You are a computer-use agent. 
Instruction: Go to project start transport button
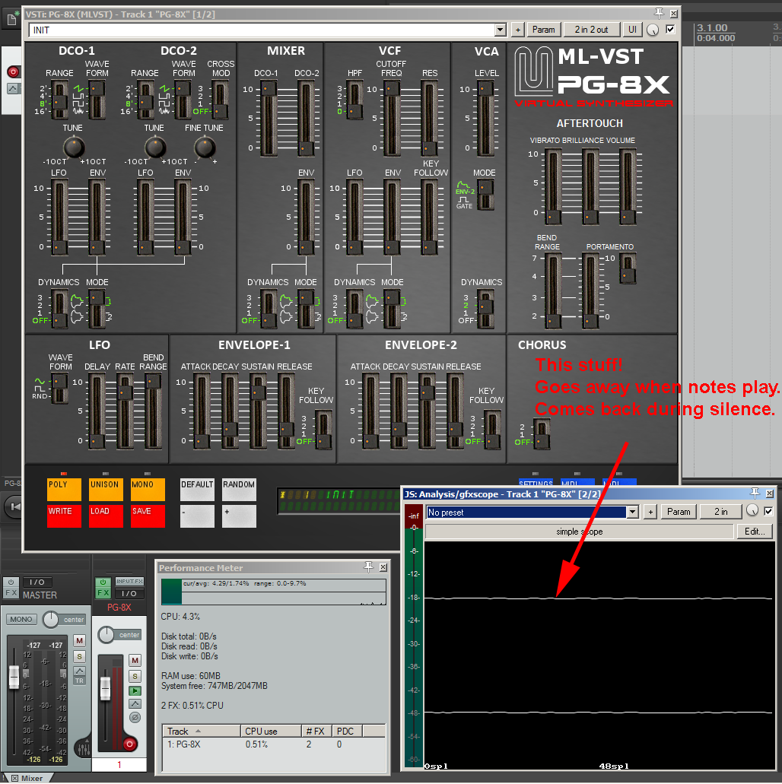point(14,506)
